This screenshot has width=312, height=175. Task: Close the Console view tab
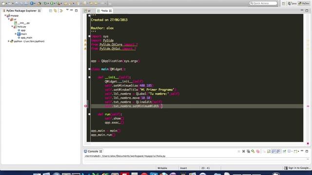click(x=101, y=151)
